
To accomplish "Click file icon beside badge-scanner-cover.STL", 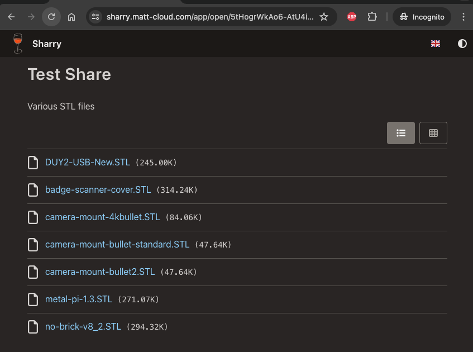I will [x=34, y=190].
